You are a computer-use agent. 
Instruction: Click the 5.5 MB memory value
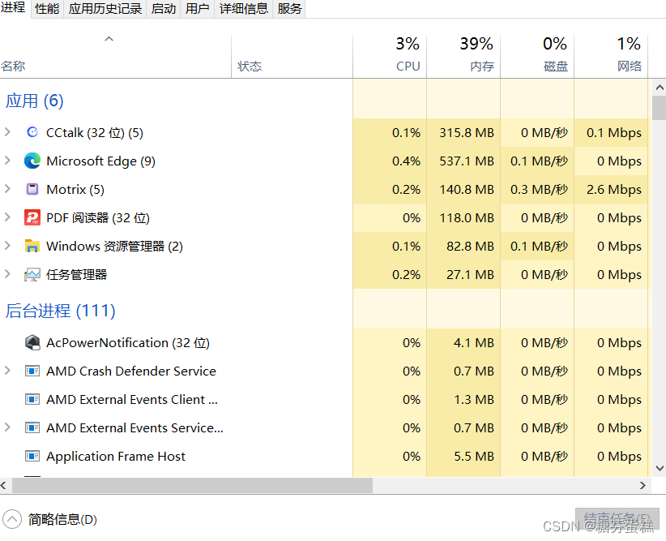[474, 457]
